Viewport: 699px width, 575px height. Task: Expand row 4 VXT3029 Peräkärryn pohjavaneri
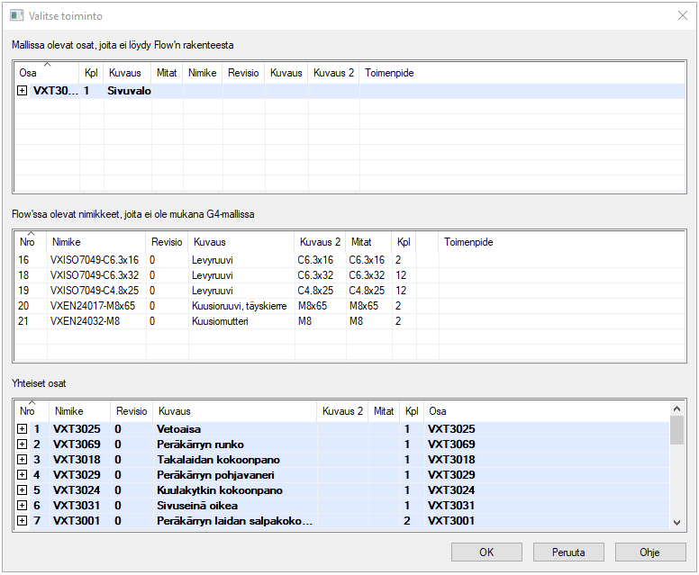(23, 475)
